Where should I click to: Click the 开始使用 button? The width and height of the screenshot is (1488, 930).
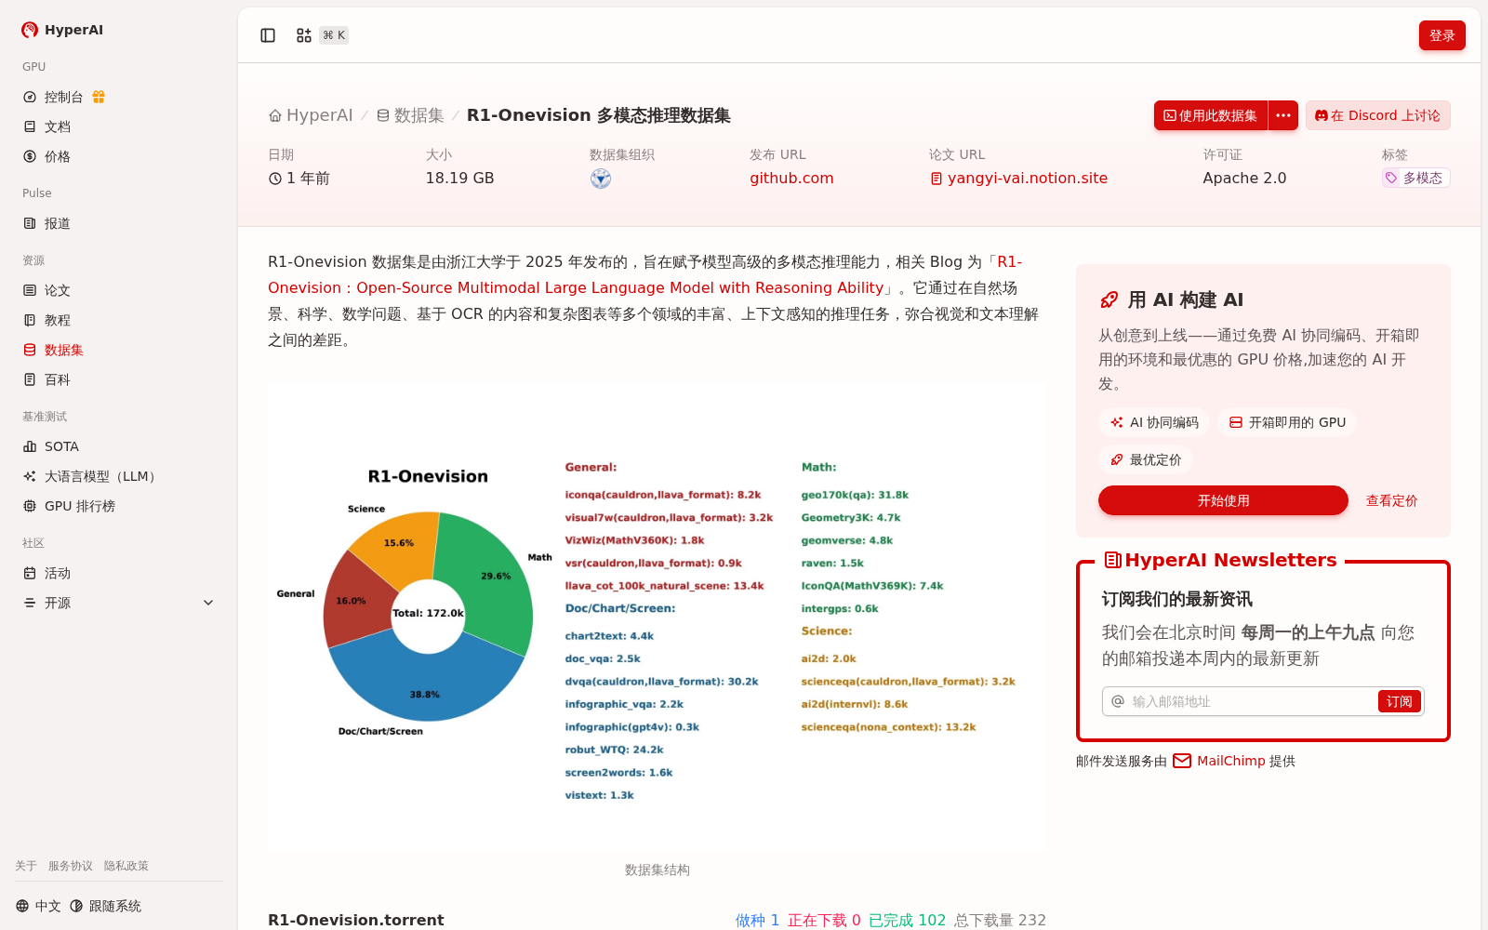[x=1223, y=500]
